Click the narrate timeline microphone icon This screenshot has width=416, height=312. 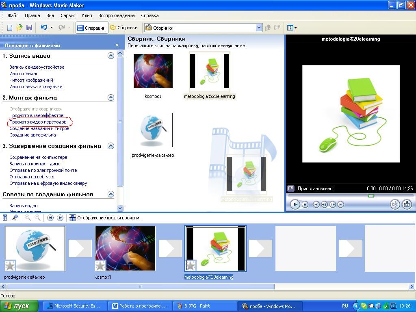[15, 218]
